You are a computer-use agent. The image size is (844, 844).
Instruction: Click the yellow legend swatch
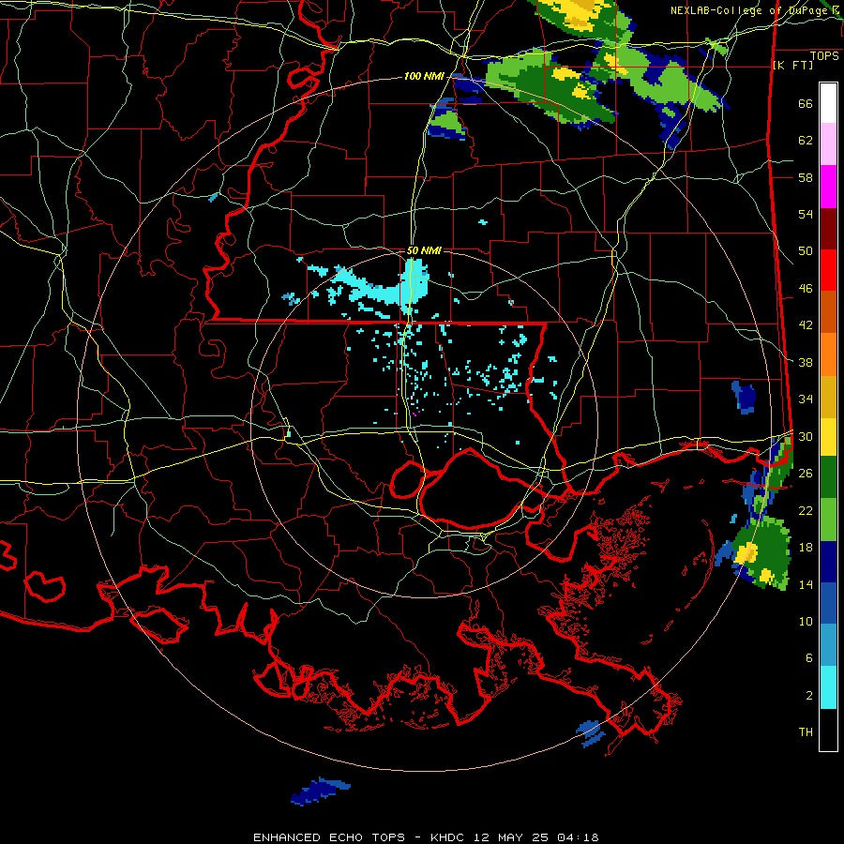828,437
